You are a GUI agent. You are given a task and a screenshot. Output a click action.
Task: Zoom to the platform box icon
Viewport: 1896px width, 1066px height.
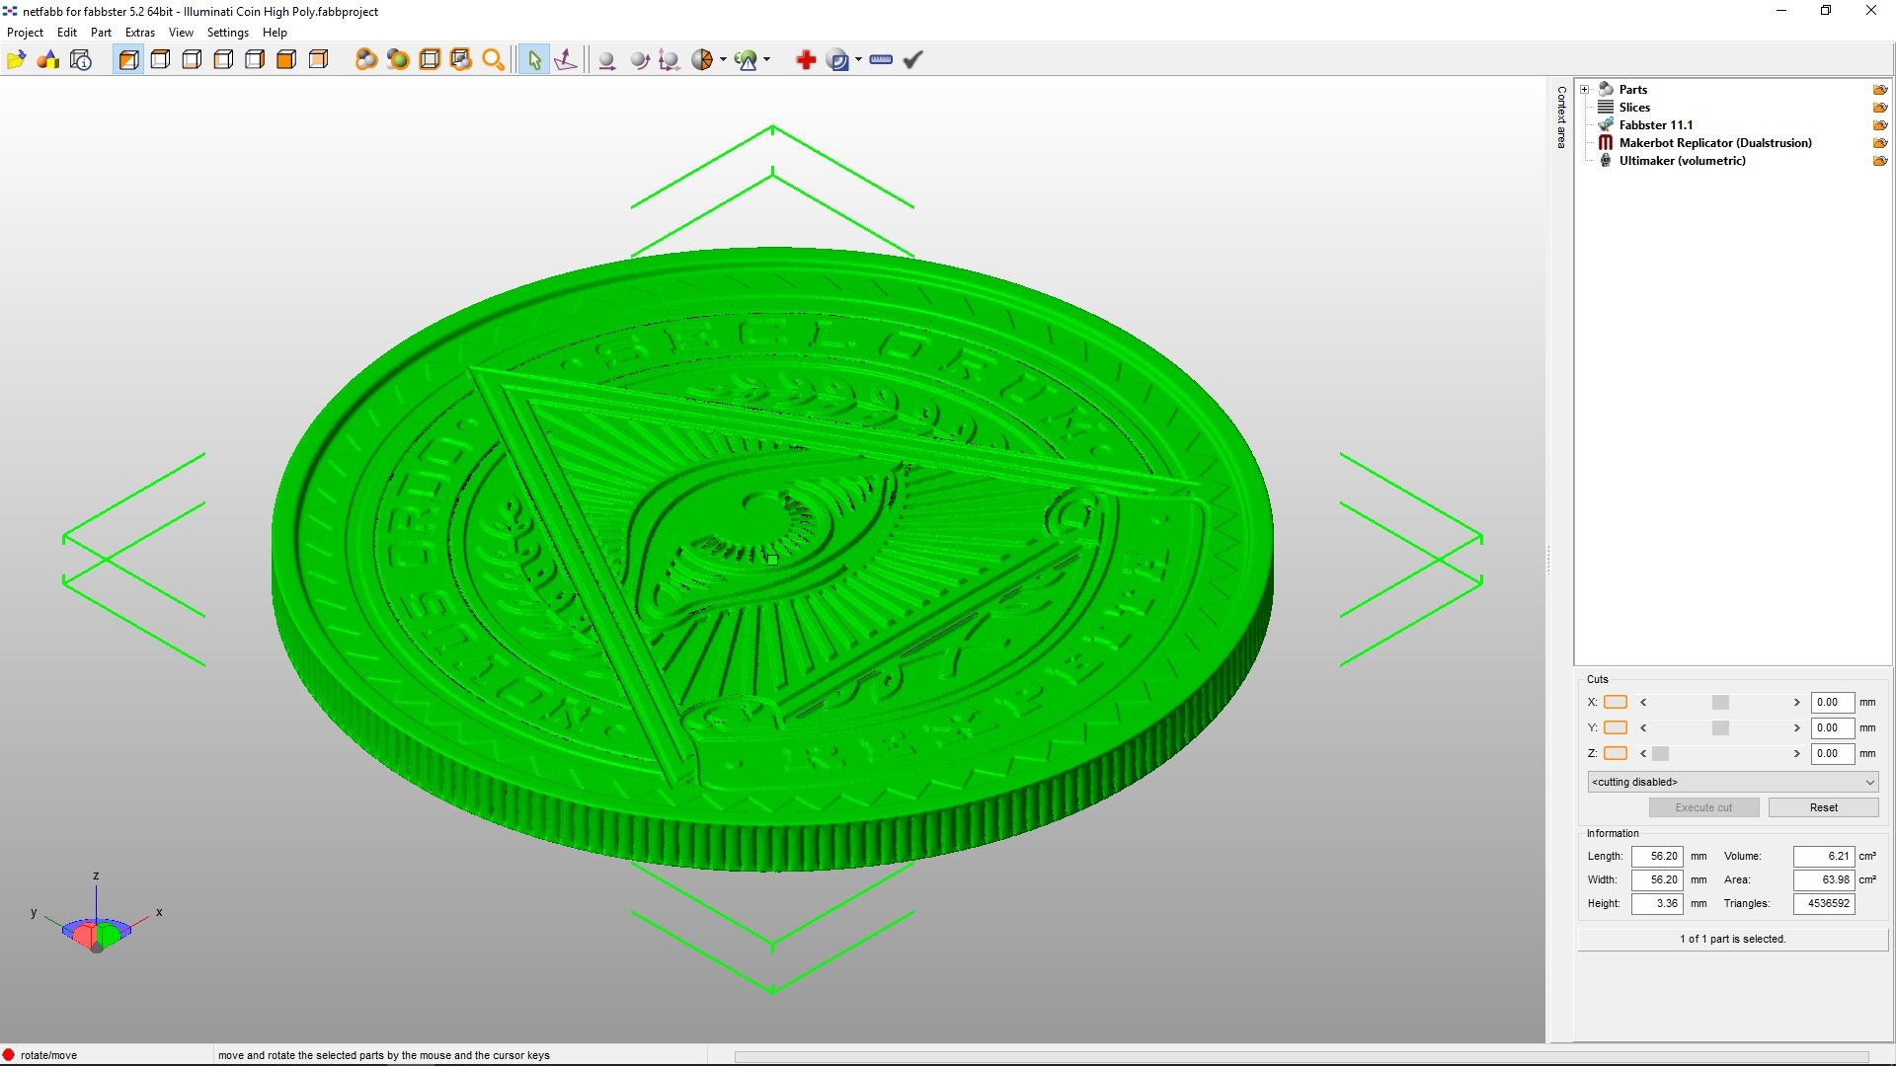pos(430,60)
